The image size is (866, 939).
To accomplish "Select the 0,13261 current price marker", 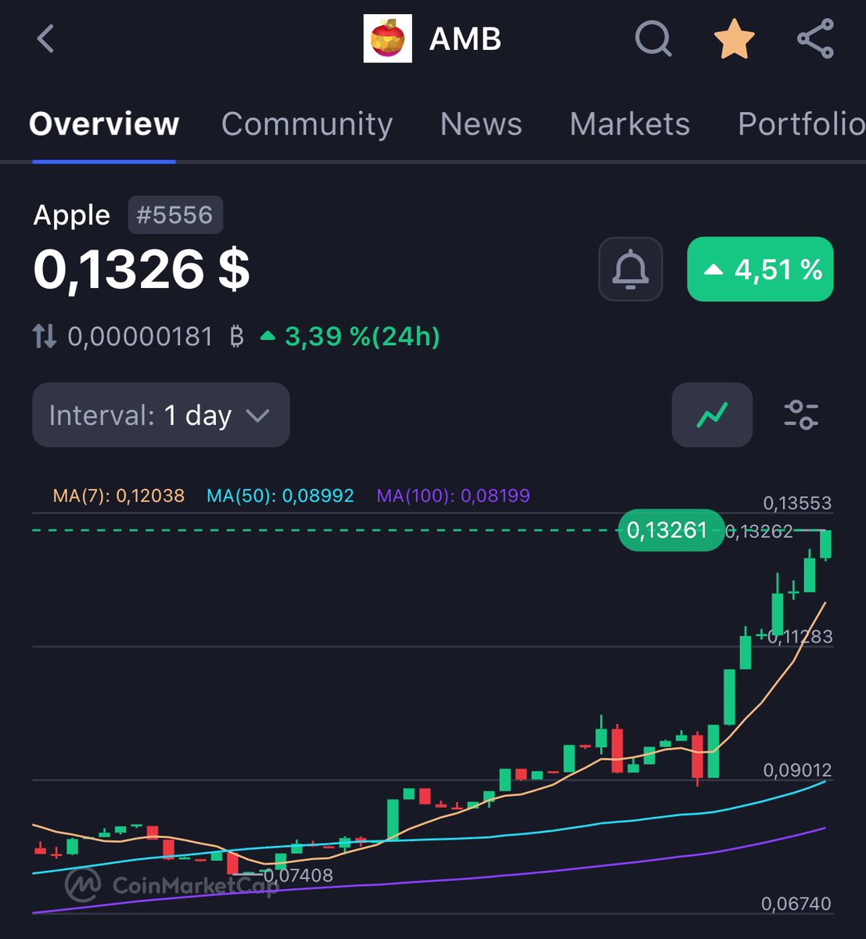I will pyautogui.click(x=670, y=530).
